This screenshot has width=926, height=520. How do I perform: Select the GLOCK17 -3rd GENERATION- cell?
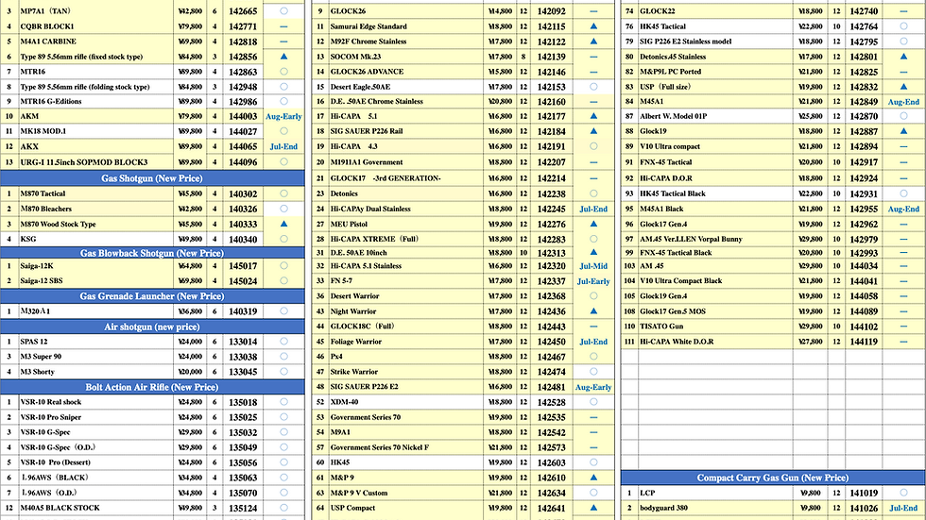[x=405, y=178]
